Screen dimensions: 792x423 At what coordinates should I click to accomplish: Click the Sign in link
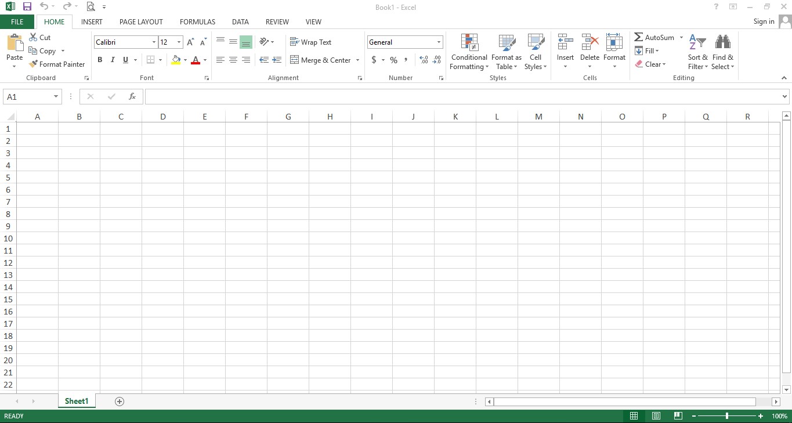coord(763,21)
